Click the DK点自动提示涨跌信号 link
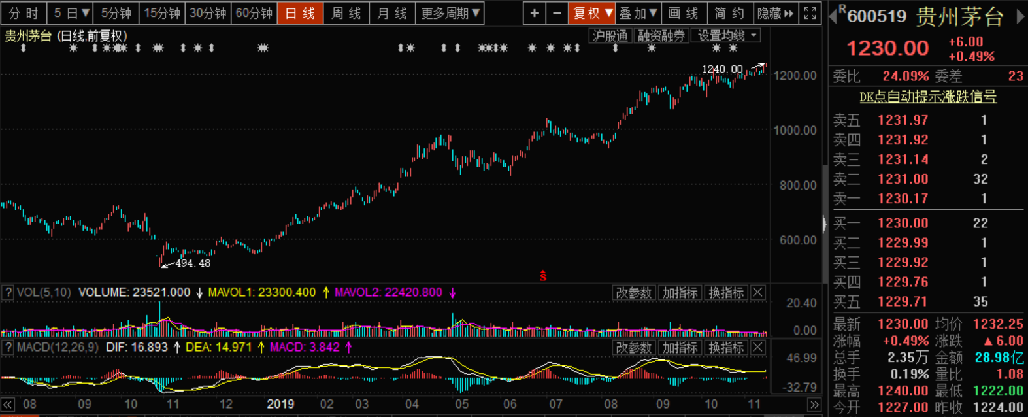The width and height of the screenshot is (1028, 417). (x=927, y=97)
